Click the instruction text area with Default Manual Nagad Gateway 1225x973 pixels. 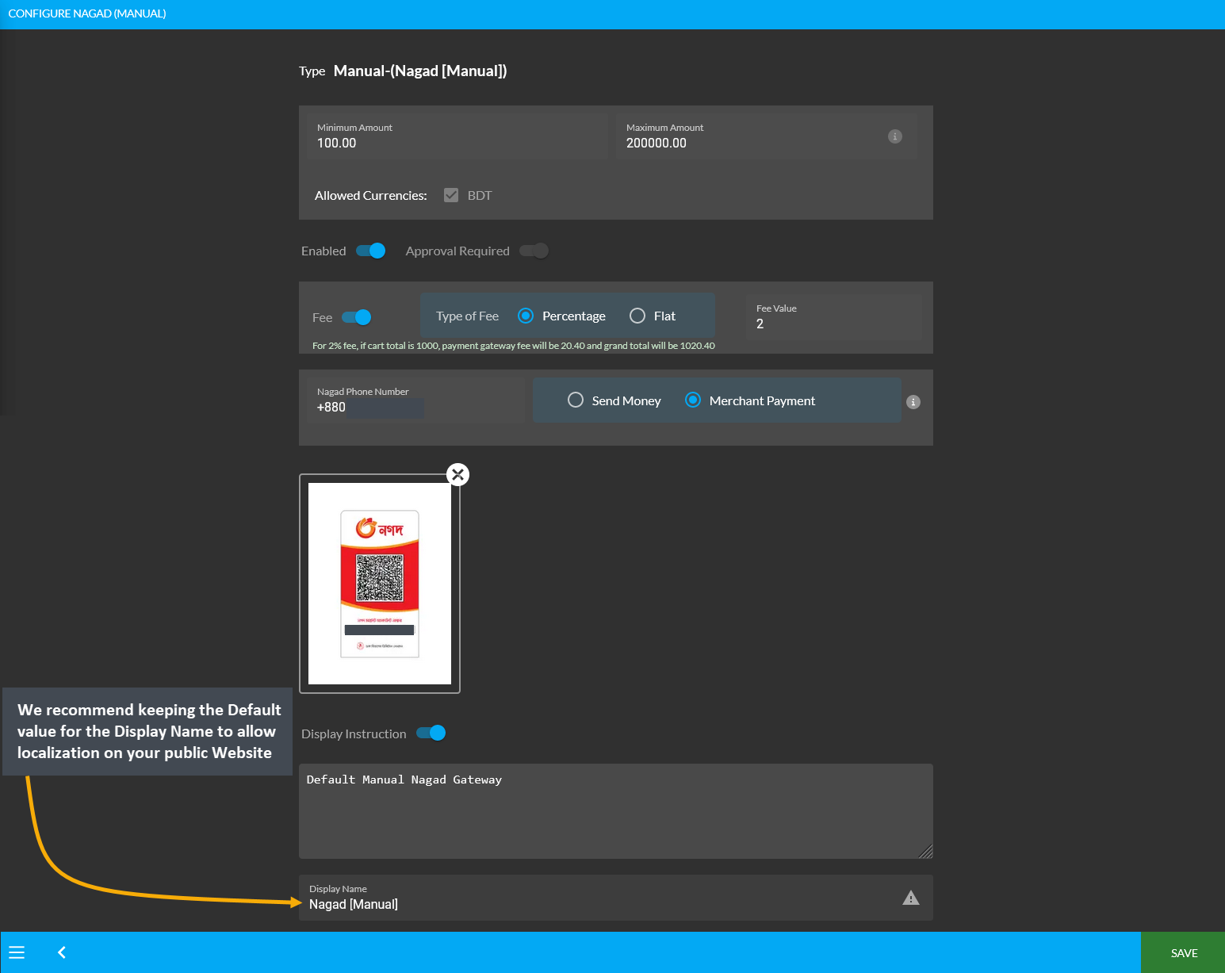pyautogui.click(x=616, y=811)
